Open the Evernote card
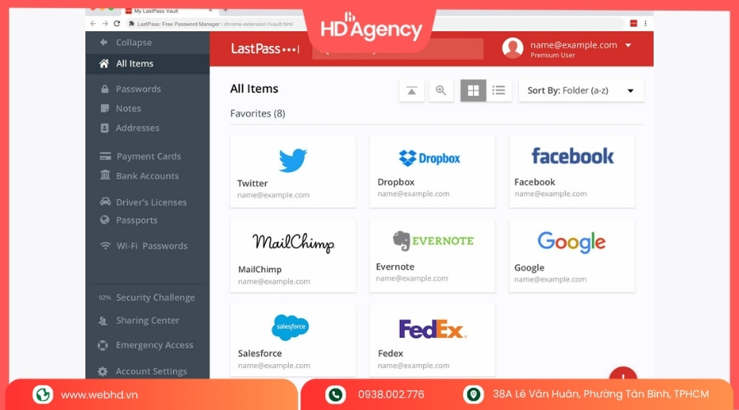The height and width of the screenshot is (410, 739). pos(432,257)
